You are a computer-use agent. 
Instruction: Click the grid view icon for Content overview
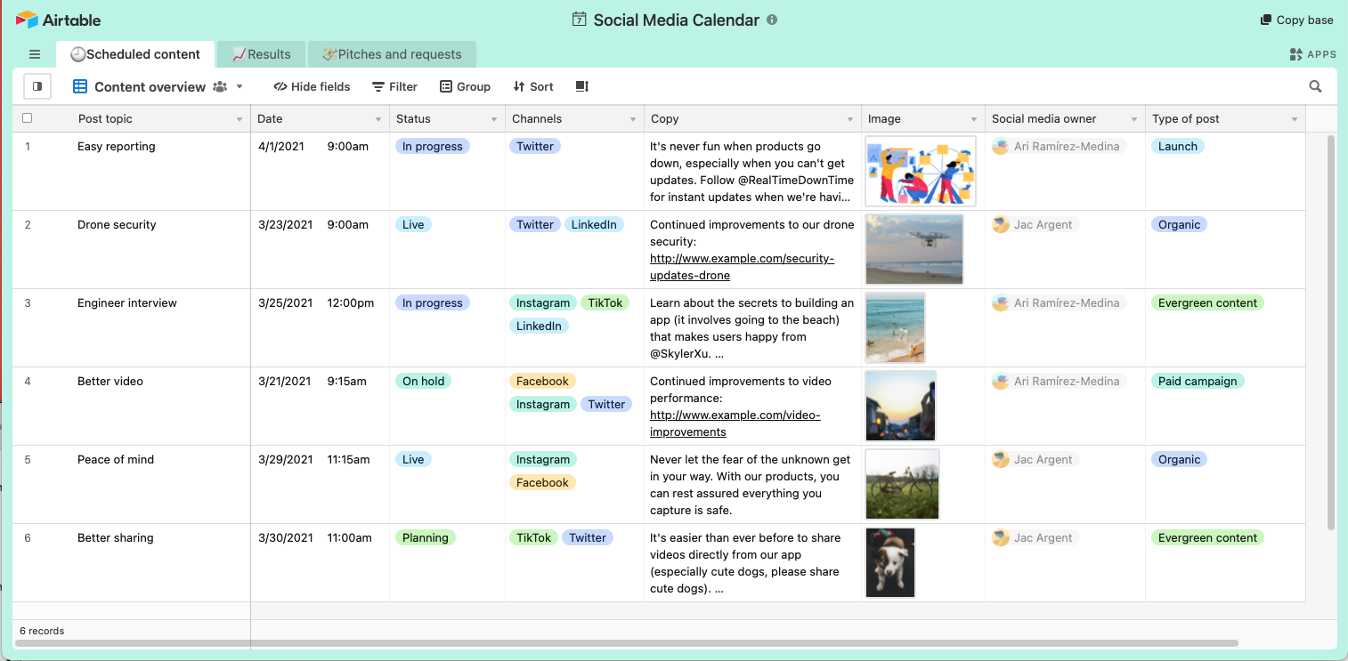pos(80,86)
